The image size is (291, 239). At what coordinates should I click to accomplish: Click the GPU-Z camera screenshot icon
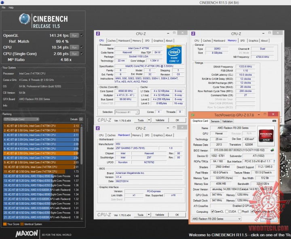point(274,121)
